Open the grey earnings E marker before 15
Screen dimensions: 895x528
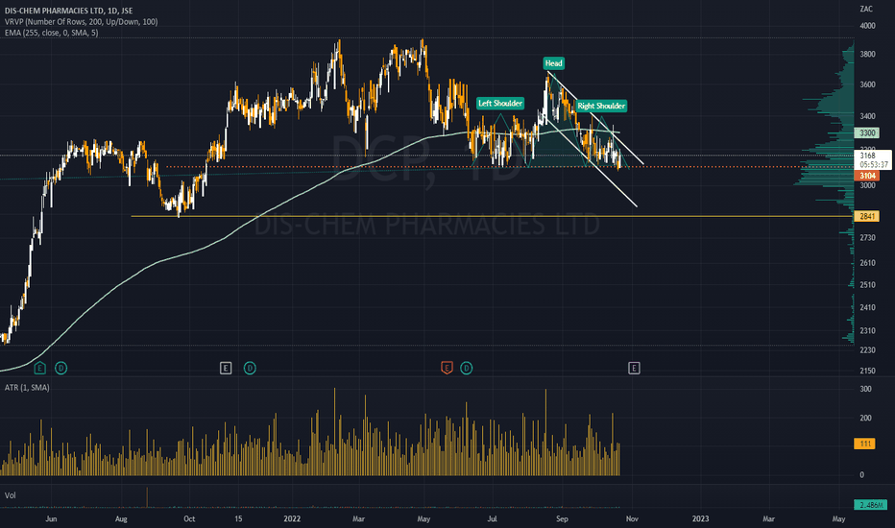(226, 369)
